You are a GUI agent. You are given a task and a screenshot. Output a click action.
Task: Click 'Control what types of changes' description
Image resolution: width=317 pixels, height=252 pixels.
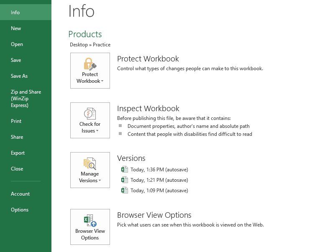coord(190,69)
